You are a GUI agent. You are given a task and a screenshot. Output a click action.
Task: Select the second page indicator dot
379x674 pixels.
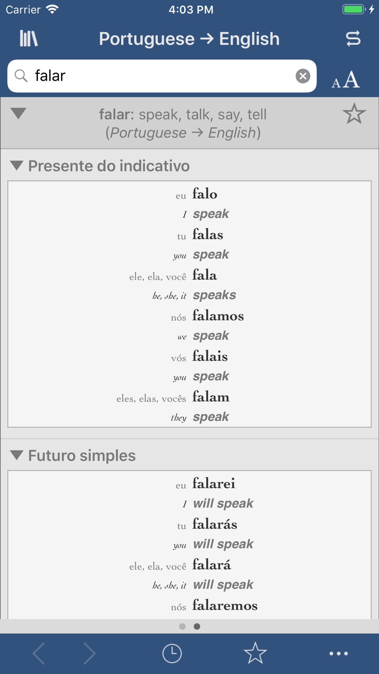coord(197,626)
